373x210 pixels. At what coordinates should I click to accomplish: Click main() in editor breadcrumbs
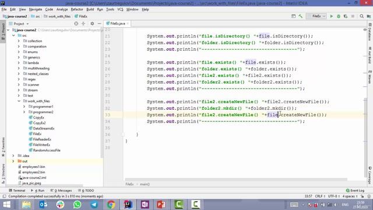click(x=145, y=184)
